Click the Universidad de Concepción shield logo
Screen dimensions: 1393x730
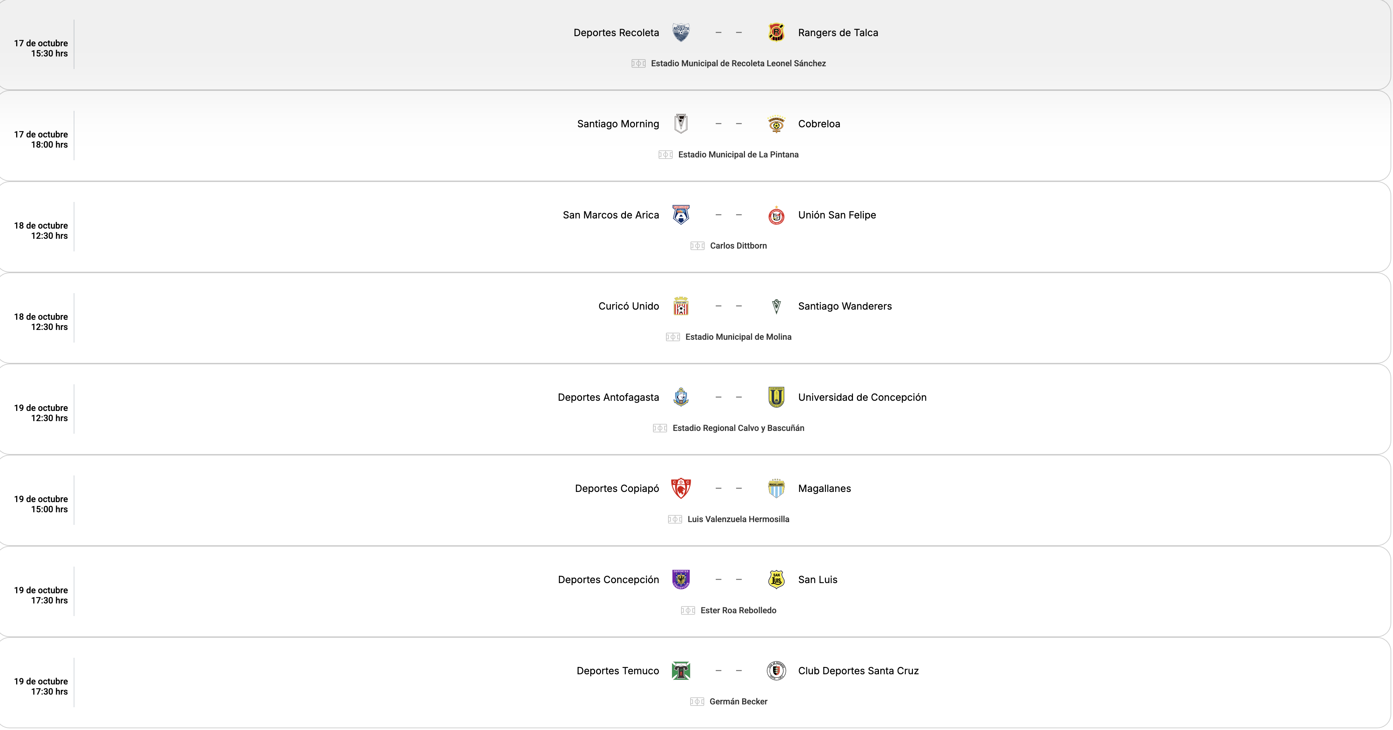click(776, 397)
